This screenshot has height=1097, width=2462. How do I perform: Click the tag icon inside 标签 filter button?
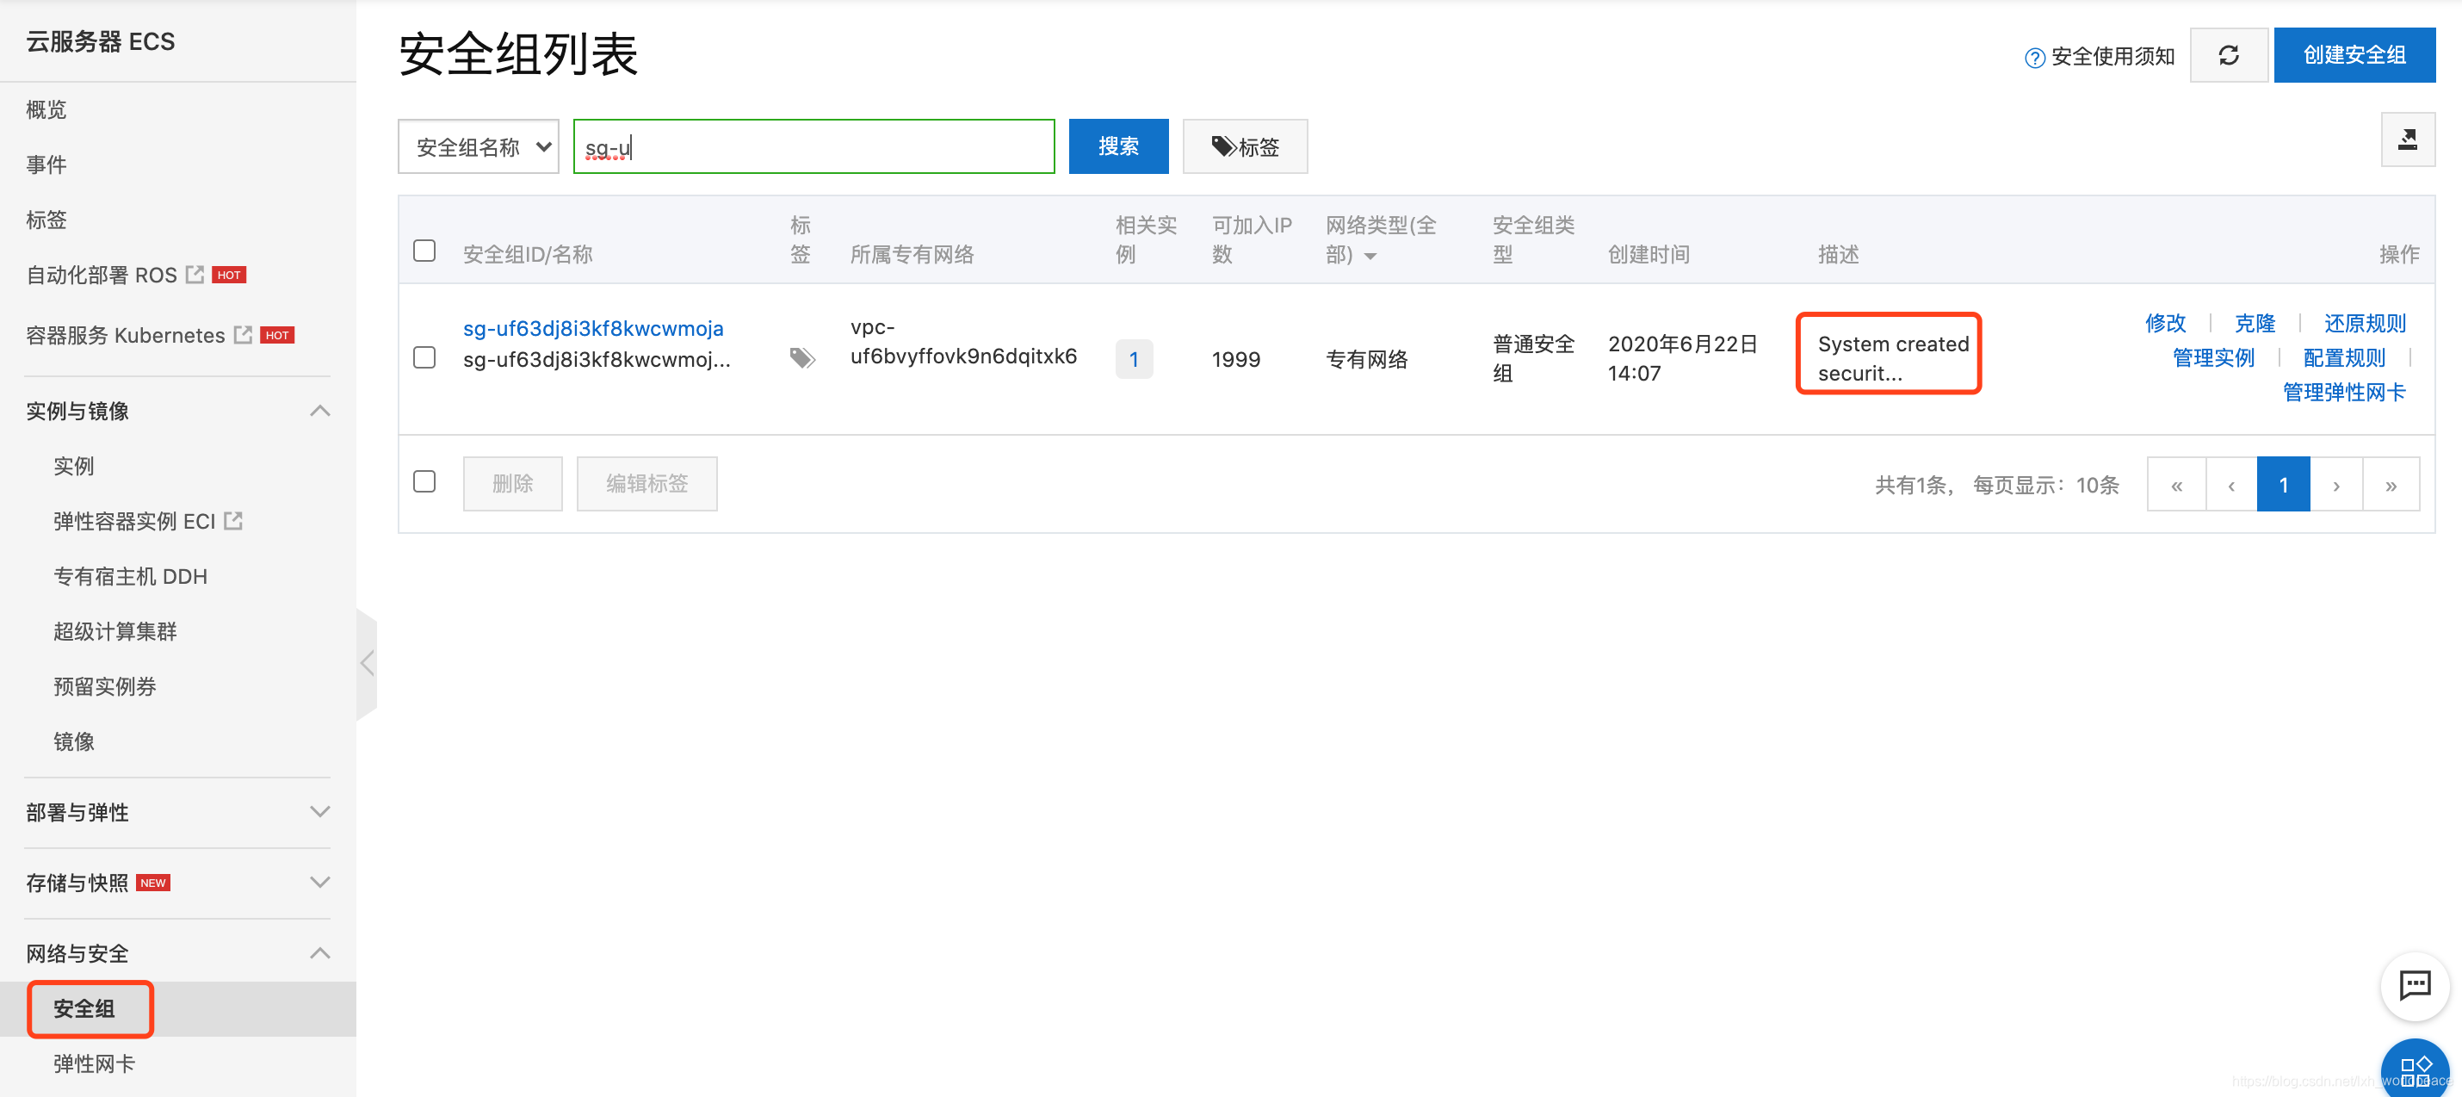pos(1223,146)
